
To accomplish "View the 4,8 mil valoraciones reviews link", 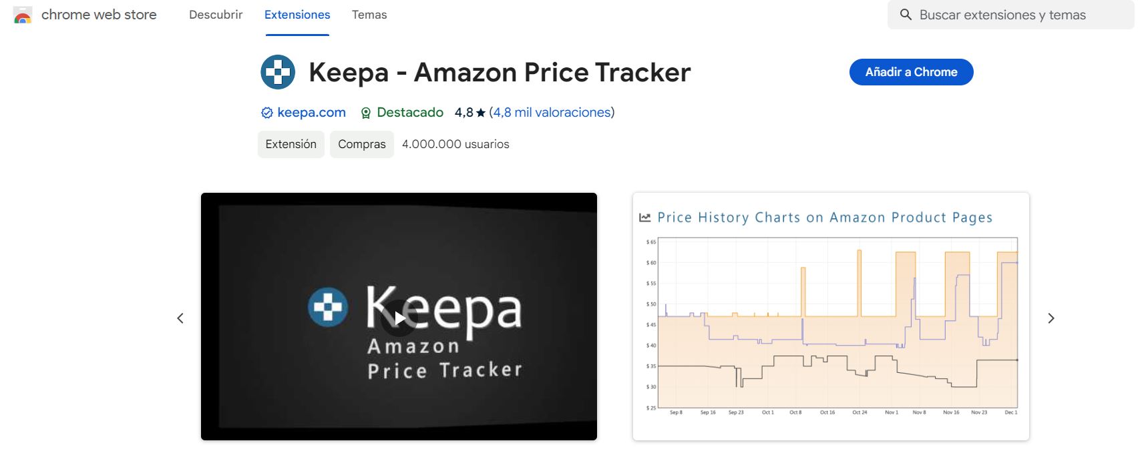I will [x=551, y=112].
